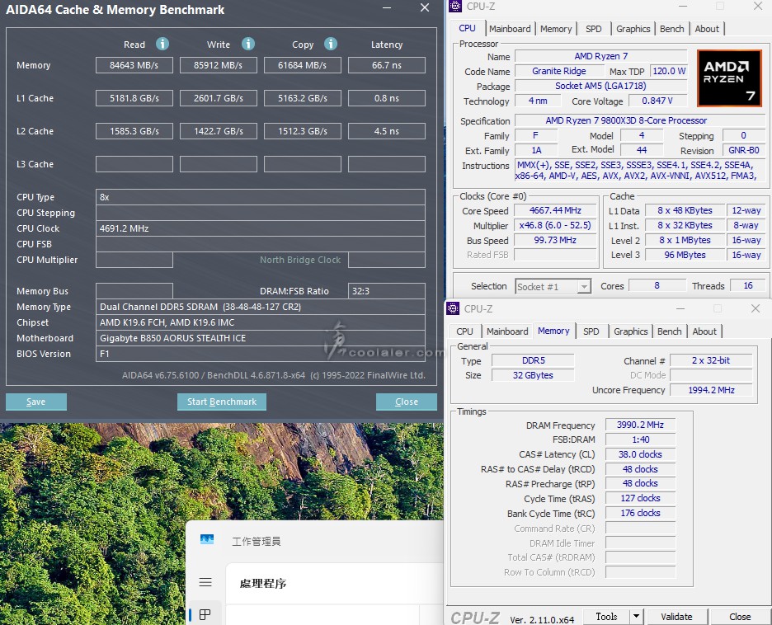The image size is (772, 625).
Task: Click the Memory Read 84643 MB/s field
Action: coord(134,65)
